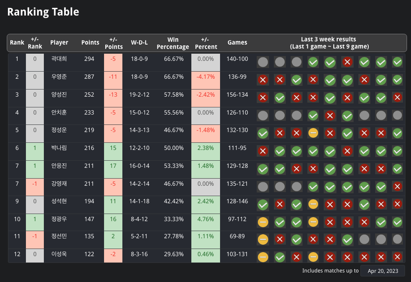Select player name 이성욱
The height and width of the screenshot is (282, 411).
coord(59,254)
